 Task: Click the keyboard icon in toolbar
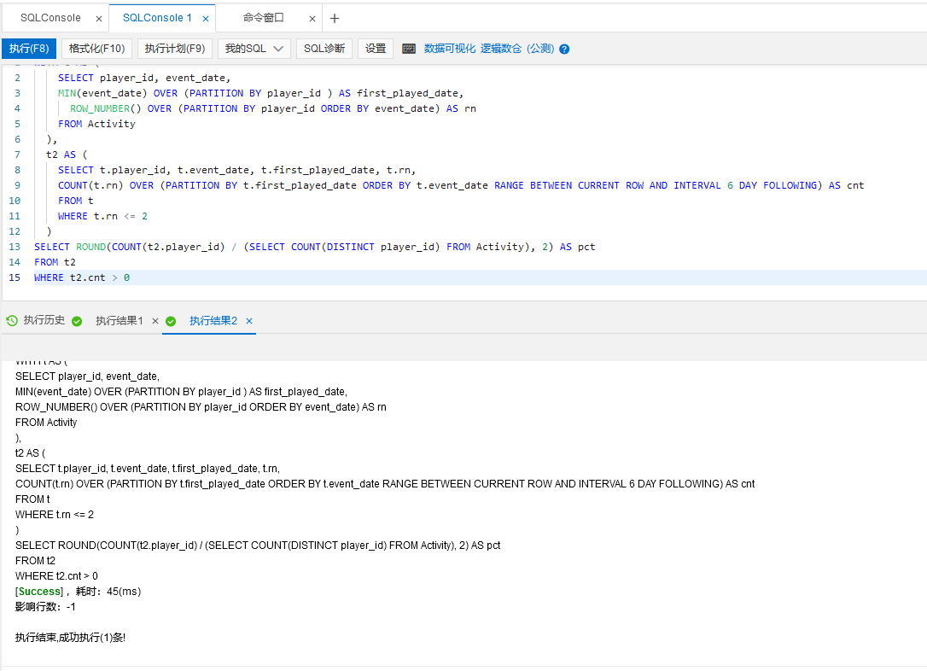click(409, 49)
